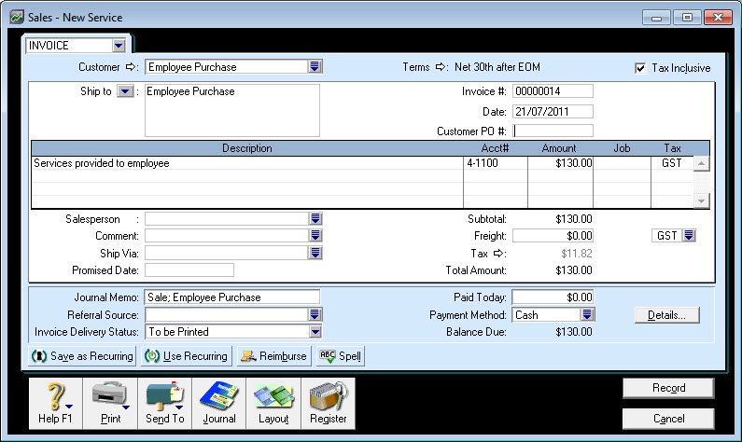Open Help F1 icon button

[55, 404]
